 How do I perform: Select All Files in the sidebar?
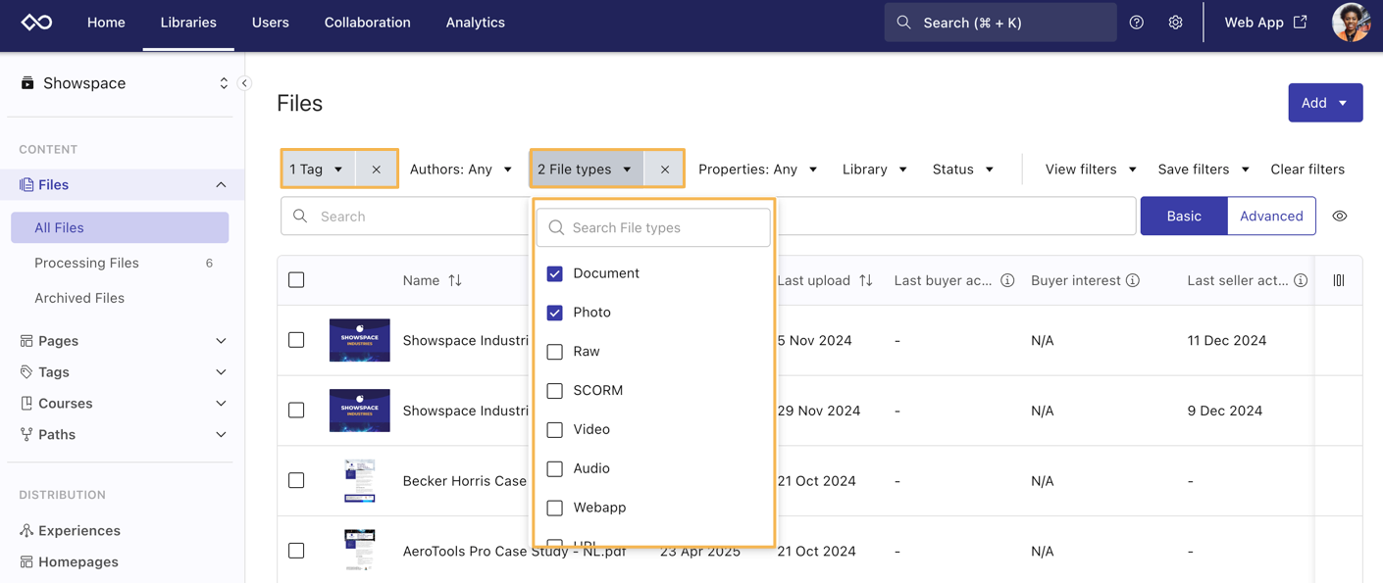[120, 227]
